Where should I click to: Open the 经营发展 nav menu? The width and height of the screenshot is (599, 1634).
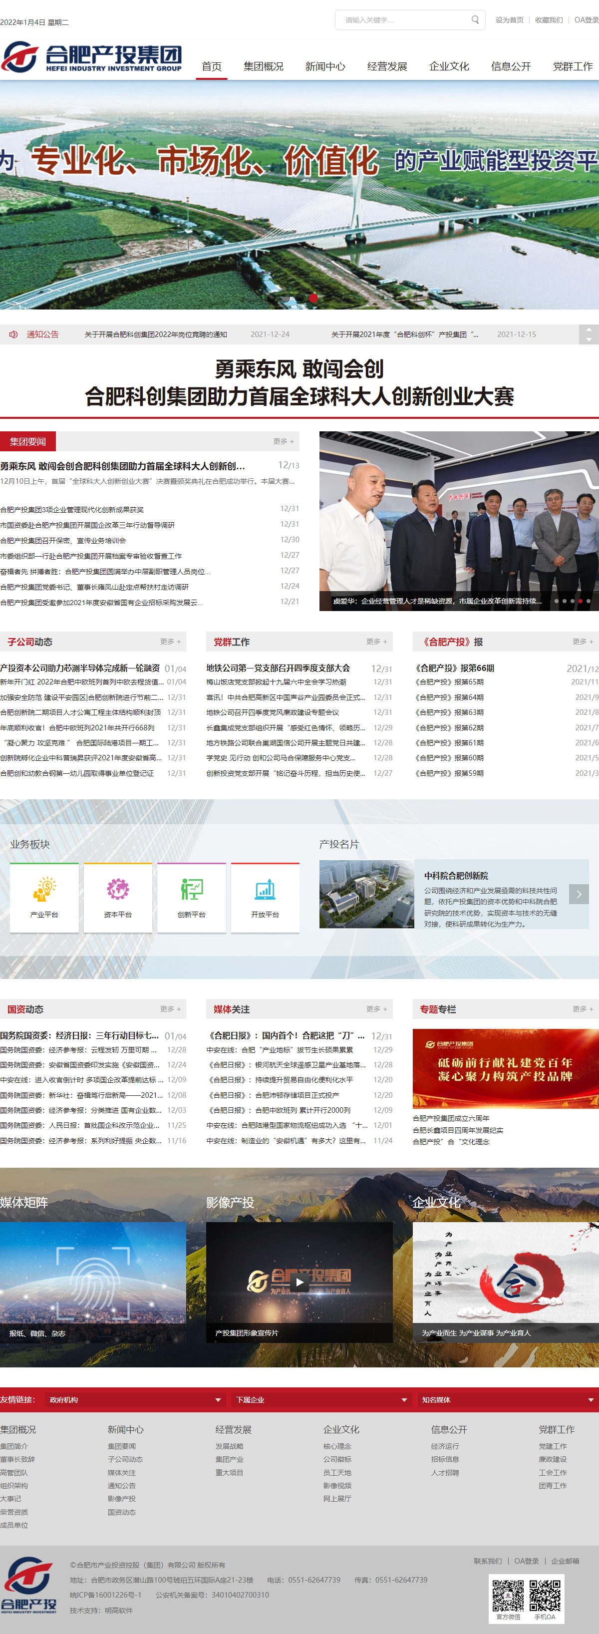387,66
